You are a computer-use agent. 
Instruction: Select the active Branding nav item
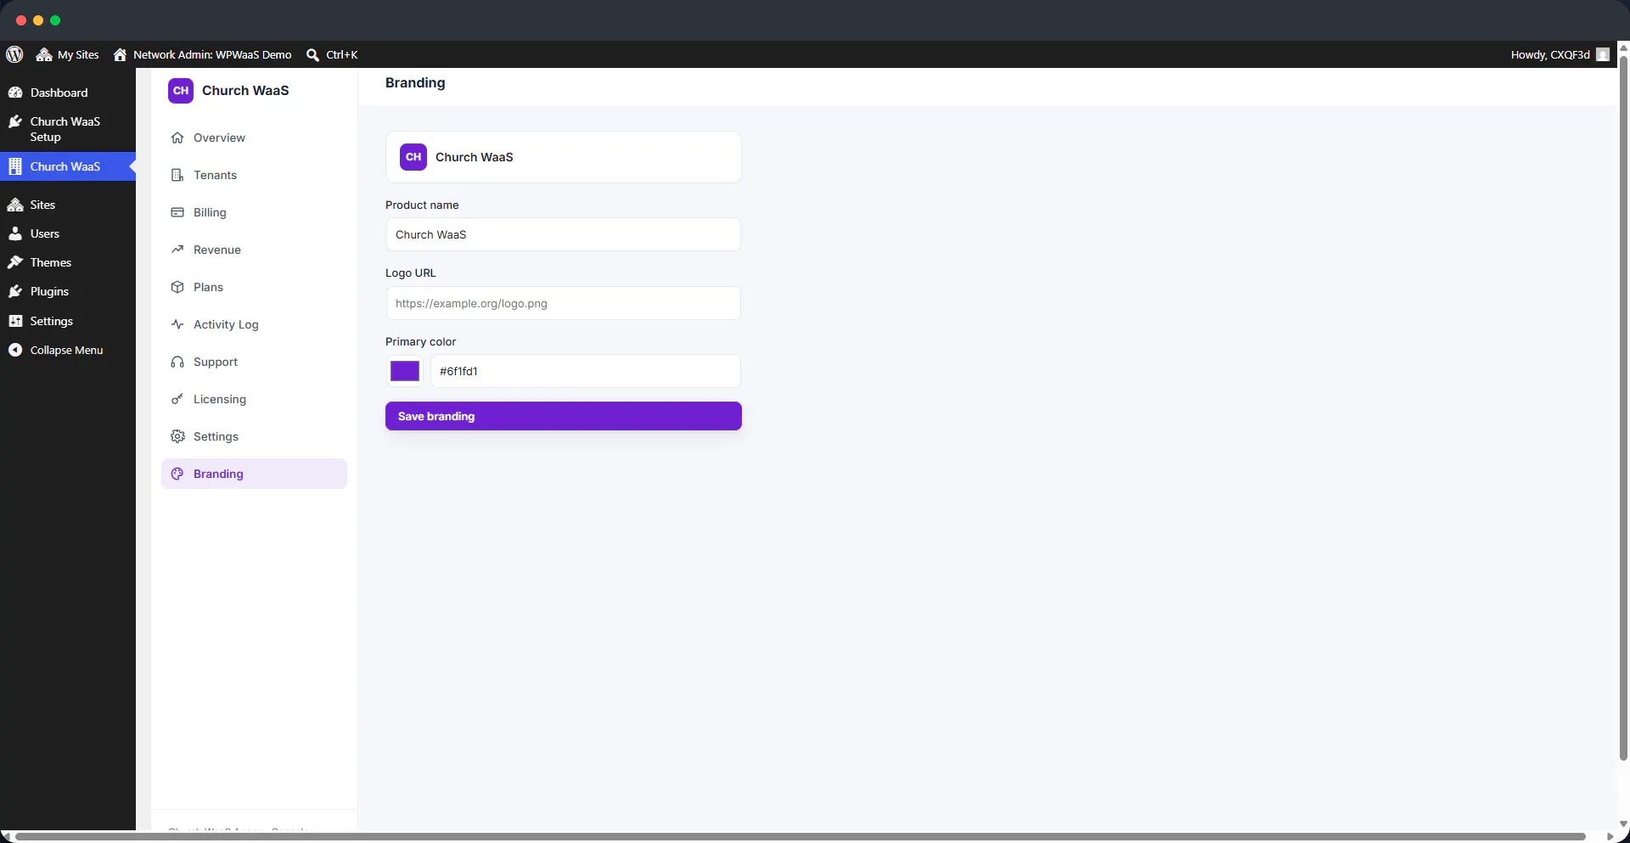tap(254, 474)
